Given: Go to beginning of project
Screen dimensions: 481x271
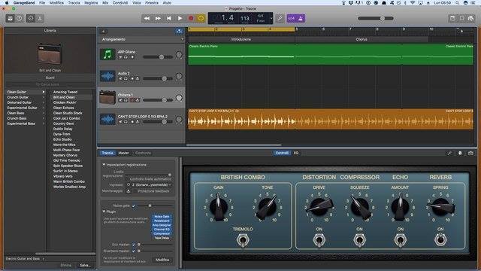Looking at the screenshot, I should [x=169, y=18].
